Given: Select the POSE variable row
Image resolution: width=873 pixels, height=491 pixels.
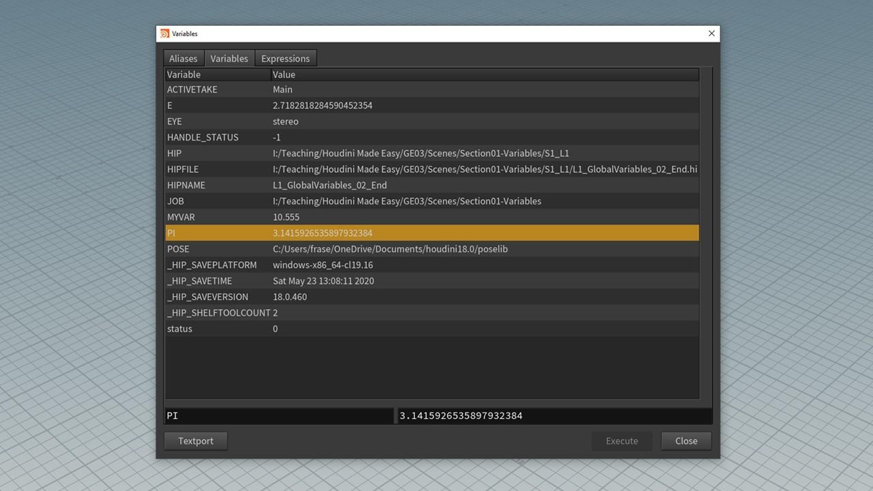Looking at the screenshot, I should pos(432,249).
